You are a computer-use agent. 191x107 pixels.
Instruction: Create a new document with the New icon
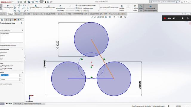[21, 2]
